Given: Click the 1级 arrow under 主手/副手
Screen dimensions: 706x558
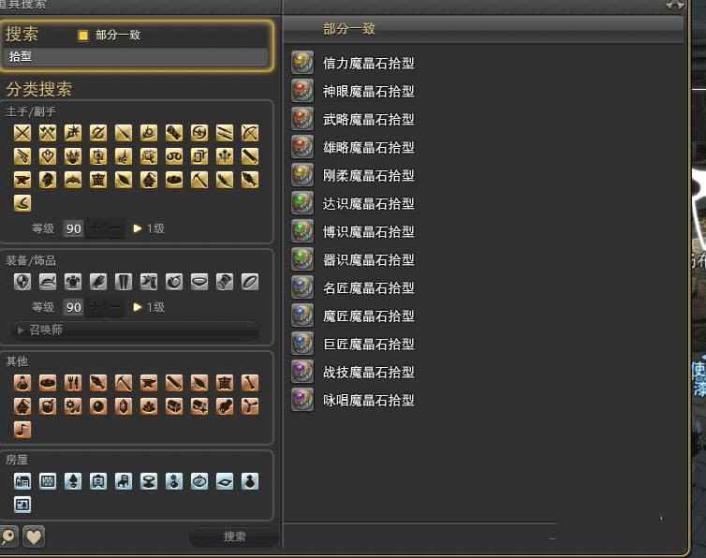Looking at the screenshot, I should tap(138, 228).
